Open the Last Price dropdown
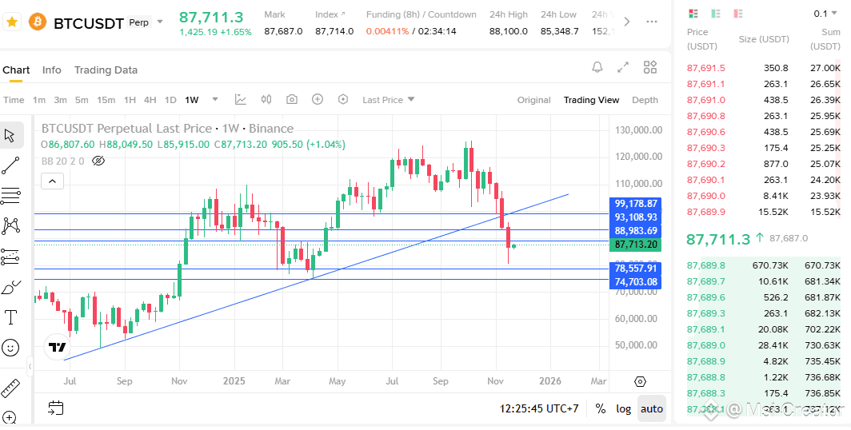This screenshot has height=430, width=851. click(389, 100)
